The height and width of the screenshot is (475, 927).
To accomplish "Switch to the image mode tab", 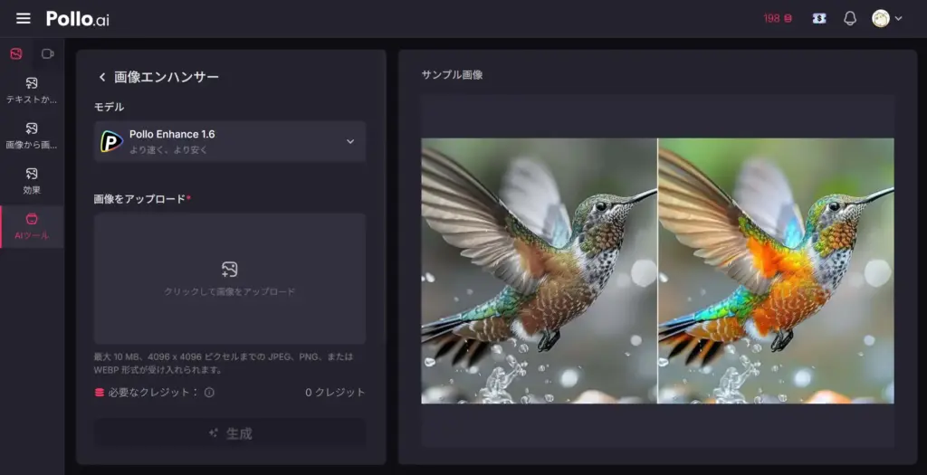I will point(16,53).
